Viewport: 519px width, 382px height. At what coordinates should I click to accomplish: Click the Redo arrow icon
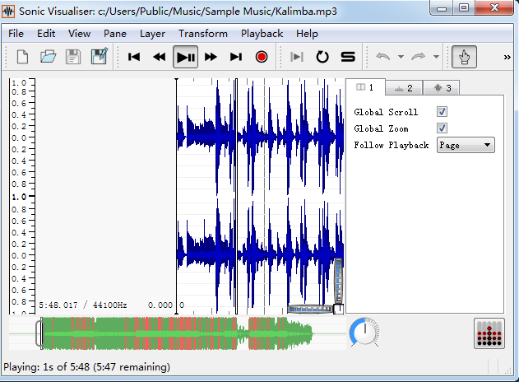coord(419,57)
